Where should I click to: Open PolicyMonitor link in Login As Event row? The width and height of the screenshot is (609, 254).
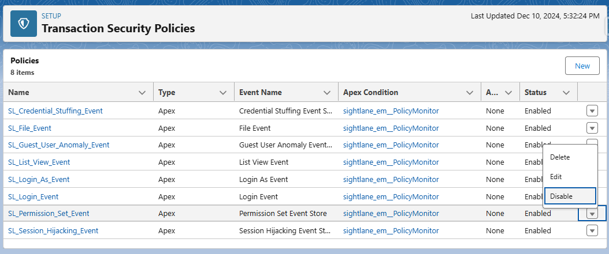pyautogui.click(x=391, y=179)
